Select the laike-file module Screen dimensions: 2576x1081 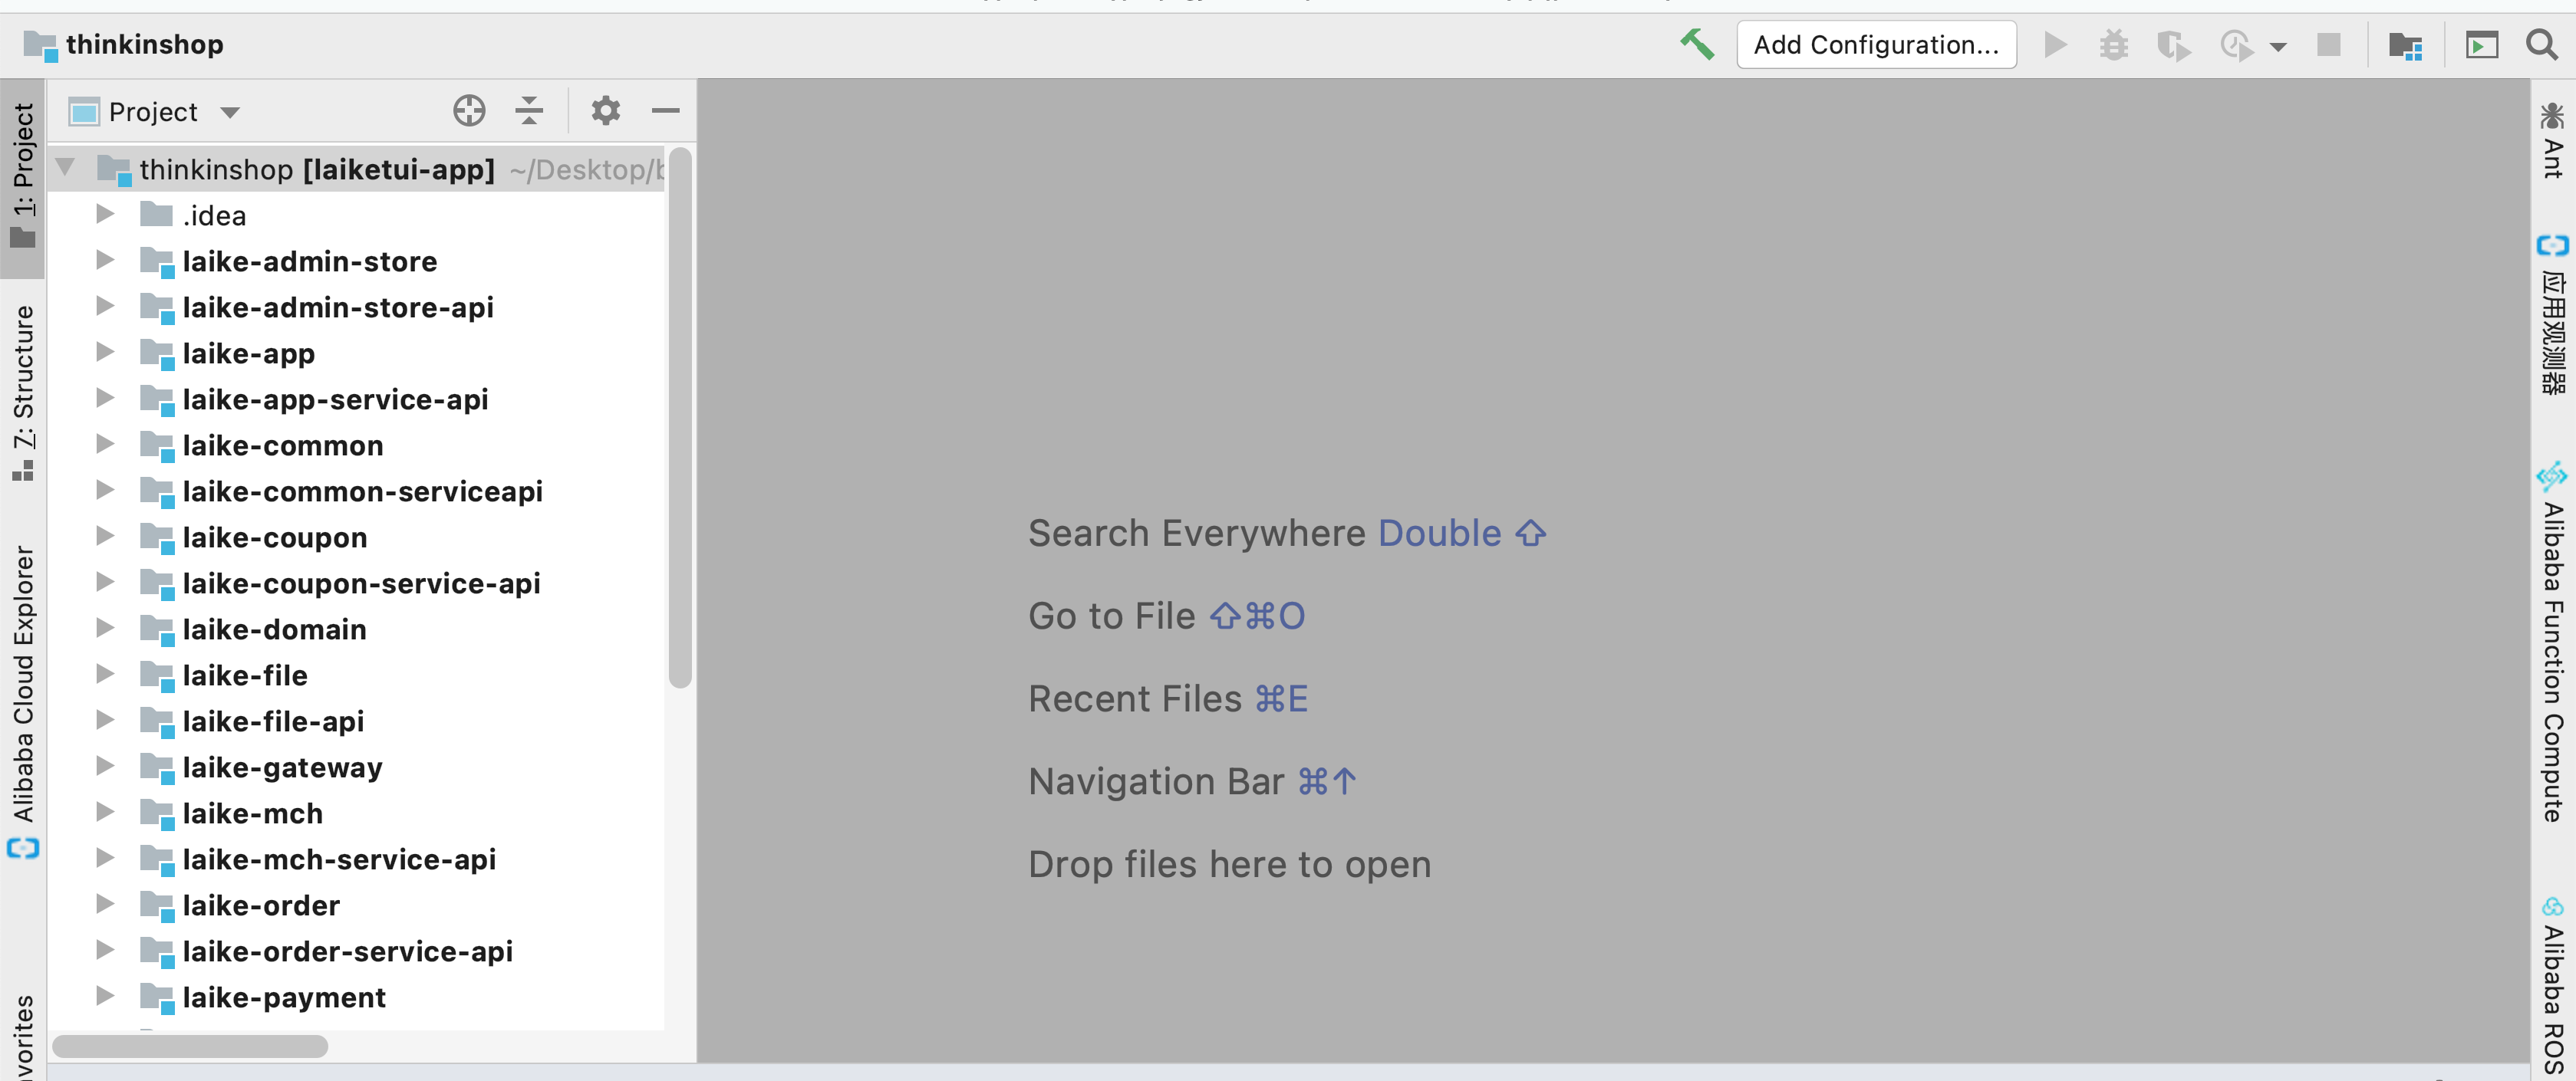(x=244, y=675)
